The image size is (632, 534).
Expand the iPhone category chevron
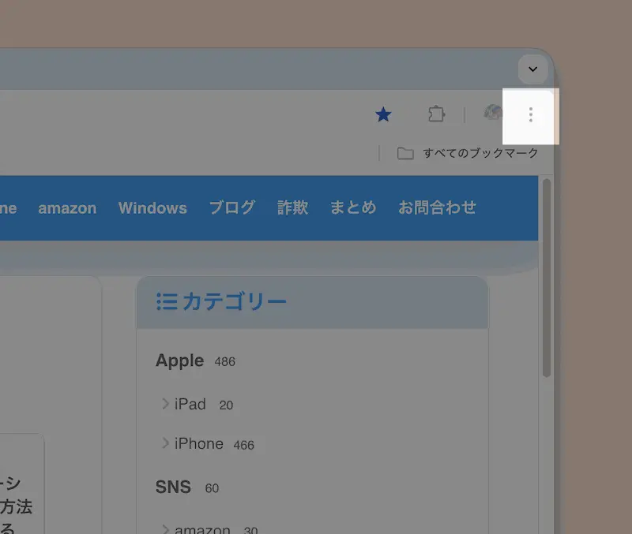click(164, 443)
